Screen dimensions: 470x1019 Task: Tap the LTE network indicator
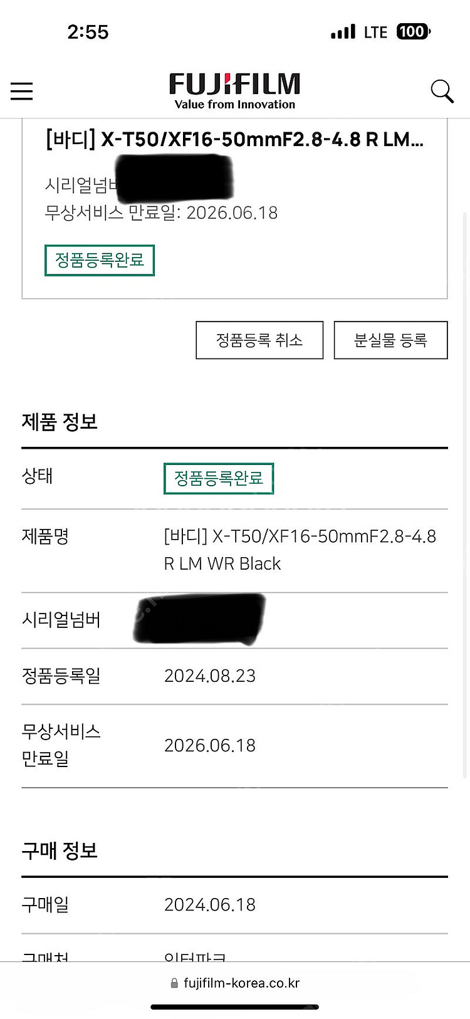click(376, 32)
